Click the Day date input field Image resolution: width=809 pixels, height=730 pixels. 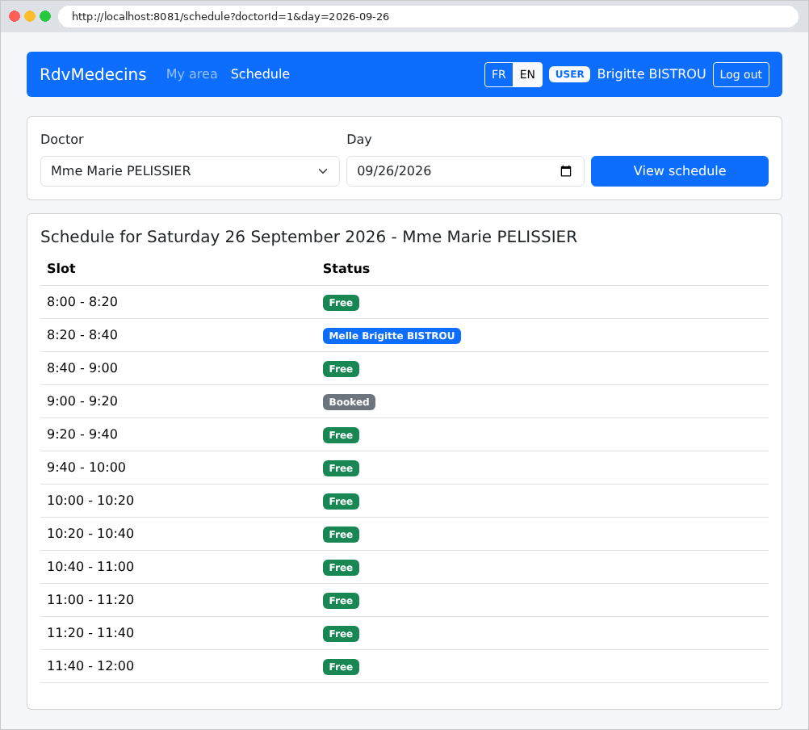(x=465, y=170)
